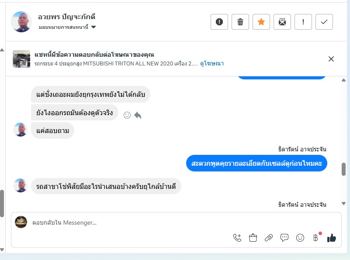Image resolution: width=350 pixels, height=260 pixels.
Task: Open the Mitsubishi Triton ad thumbnail
Action: 21,59
